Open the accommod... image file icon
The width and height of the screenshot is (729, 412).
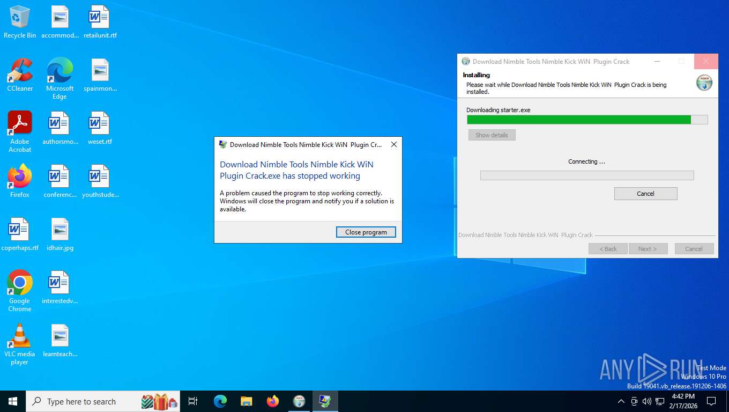[60, 23]
